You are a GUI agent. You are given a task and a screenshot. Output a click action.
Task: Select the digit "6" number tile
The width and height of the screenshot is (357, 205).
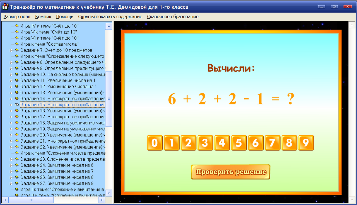[x=255, y=143]
